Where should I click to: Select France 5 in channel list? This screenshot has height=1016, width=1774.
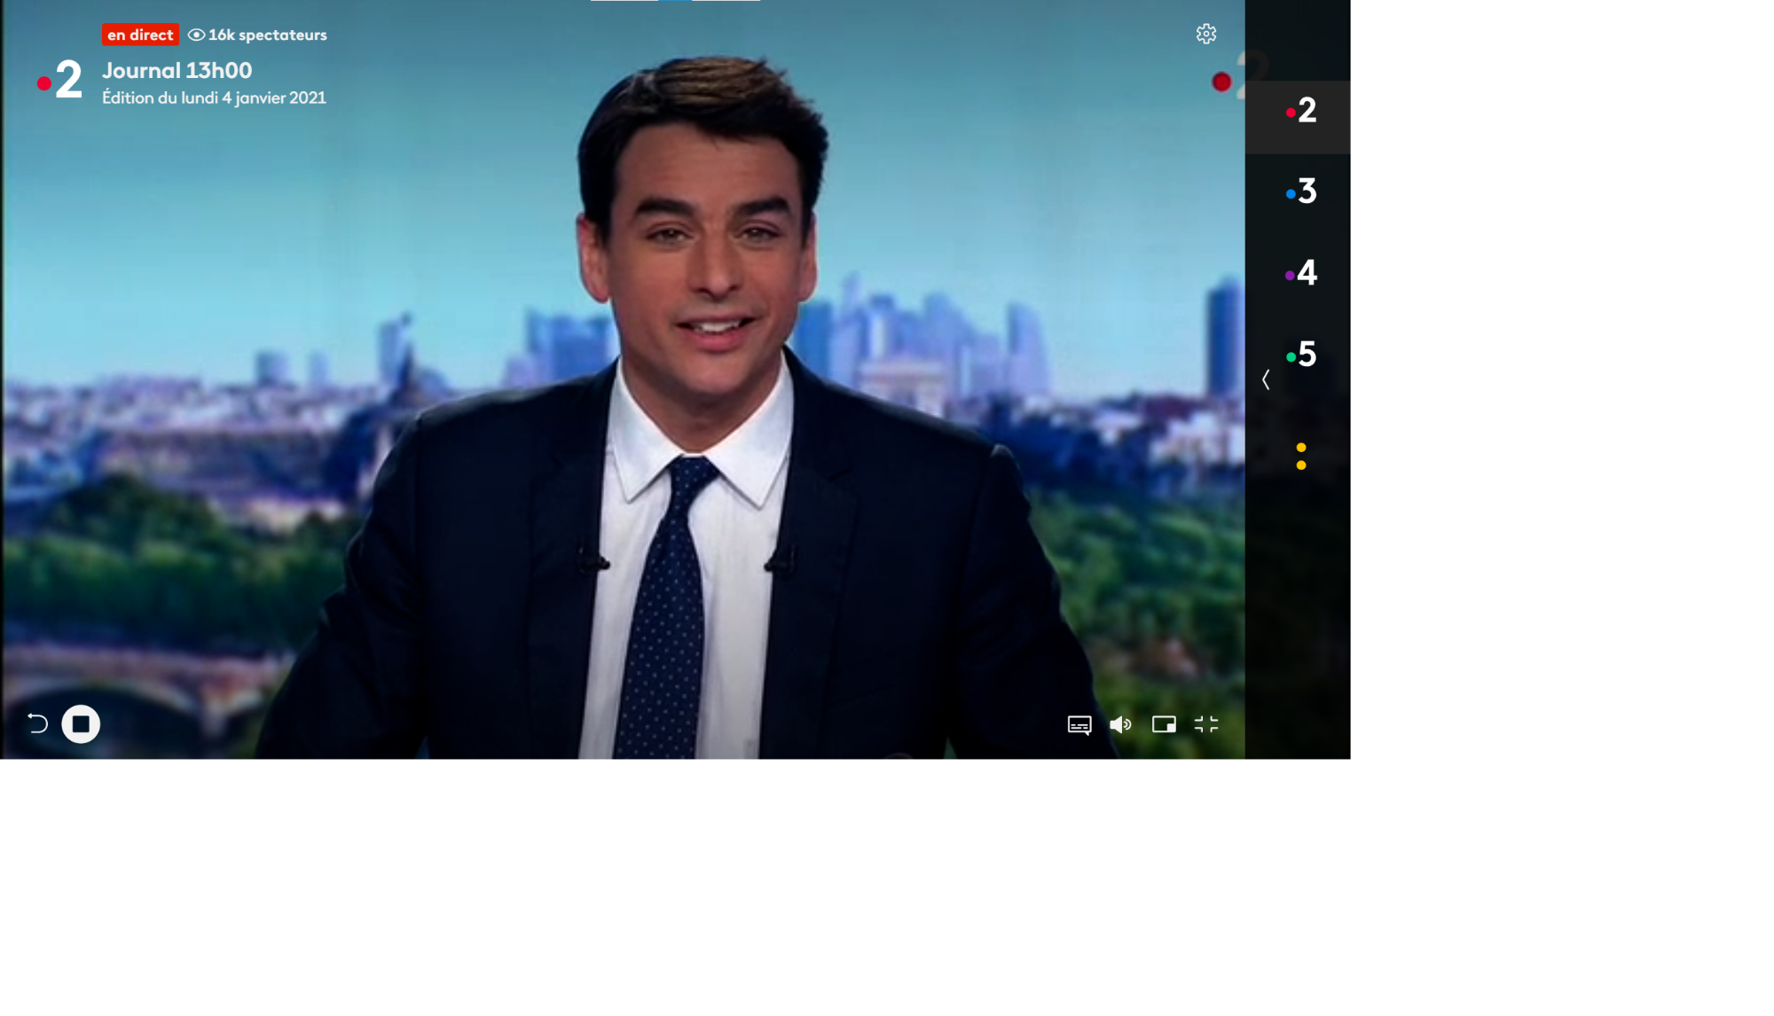[1300, 355]
